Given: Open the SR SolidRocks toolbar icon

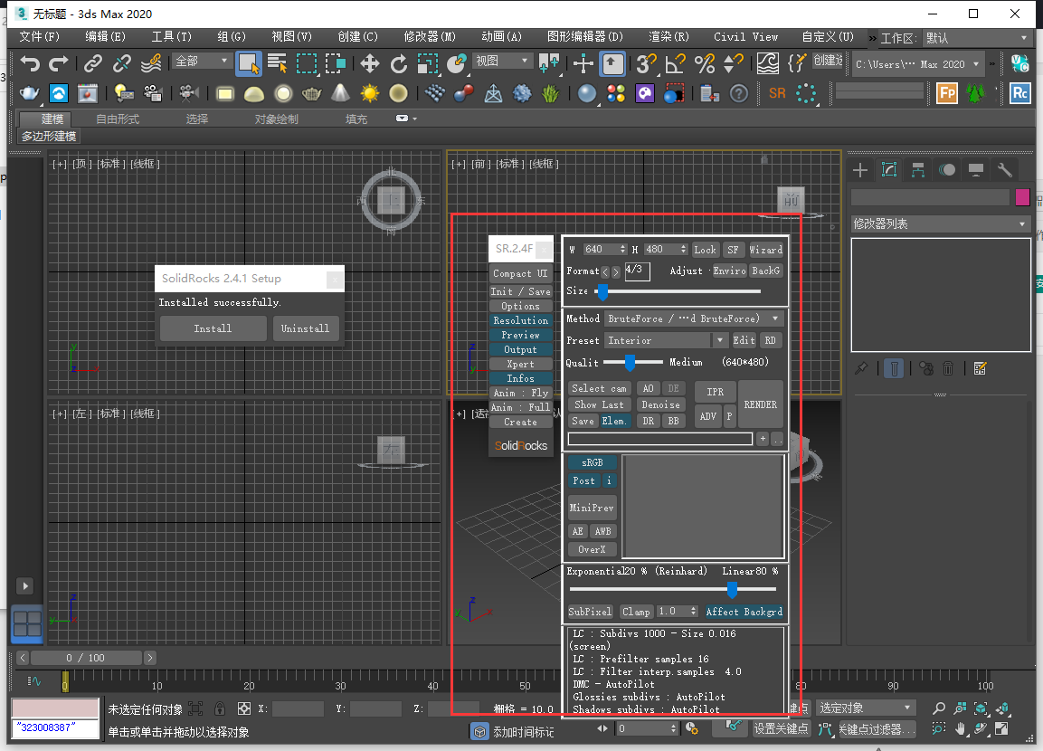Looking at the screenshot, I should [x=777, y=93].
